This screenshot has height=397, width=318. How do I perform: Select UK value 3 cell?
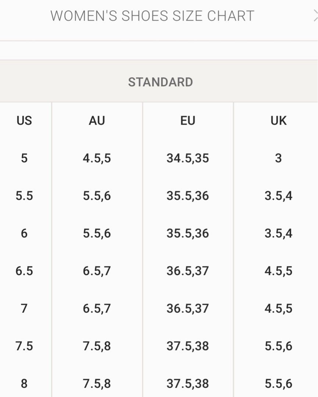pyautogui.click(x=278, y=158)
